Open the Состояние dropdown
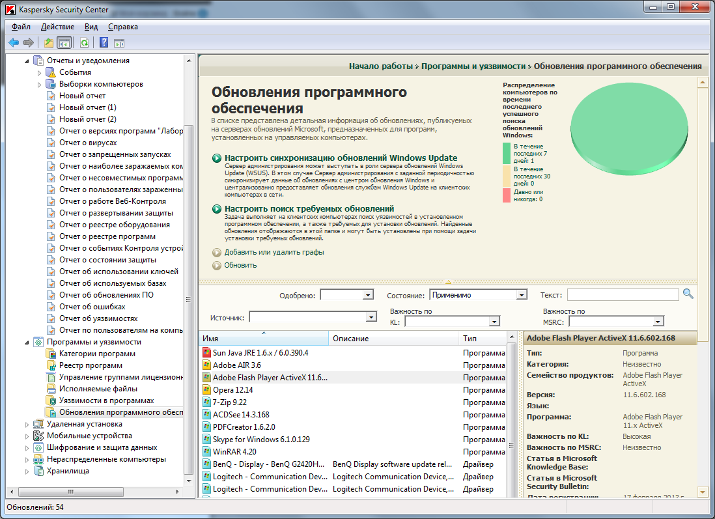The width and height of the screenshot is (715, 519). 521,295
